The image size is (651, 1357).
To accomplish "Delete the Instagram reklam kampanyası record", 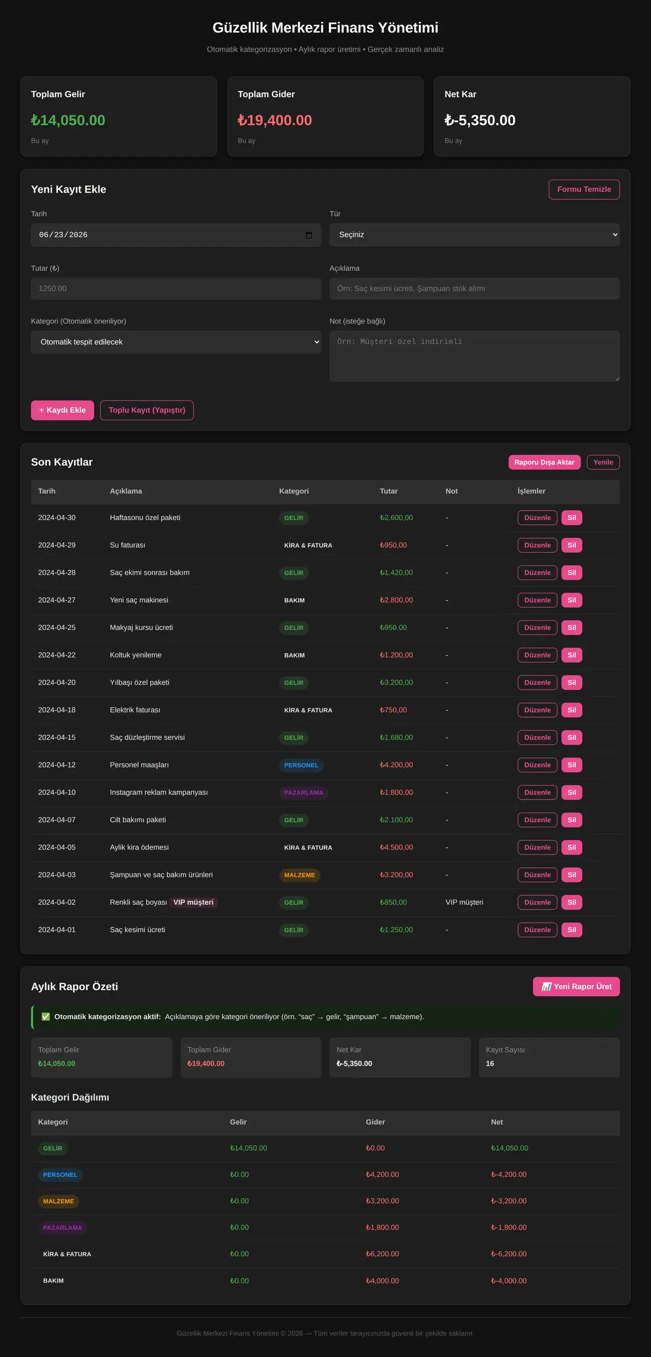I will coord(572,792).
